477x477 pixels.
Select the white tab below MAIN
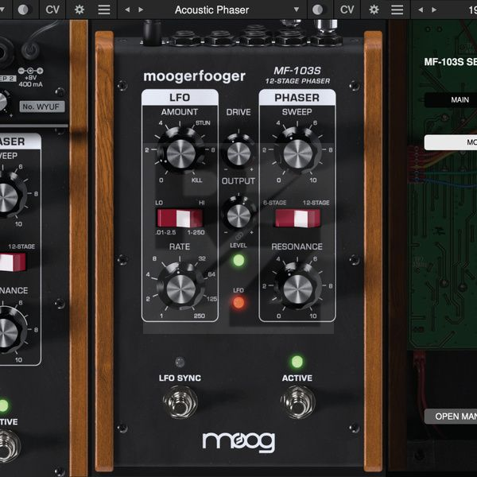(x=451, y=142)
